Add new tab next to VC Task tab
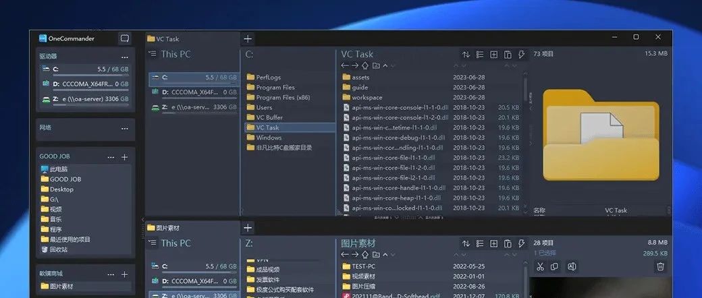The image size is (702, 298). tap(248, 39)
